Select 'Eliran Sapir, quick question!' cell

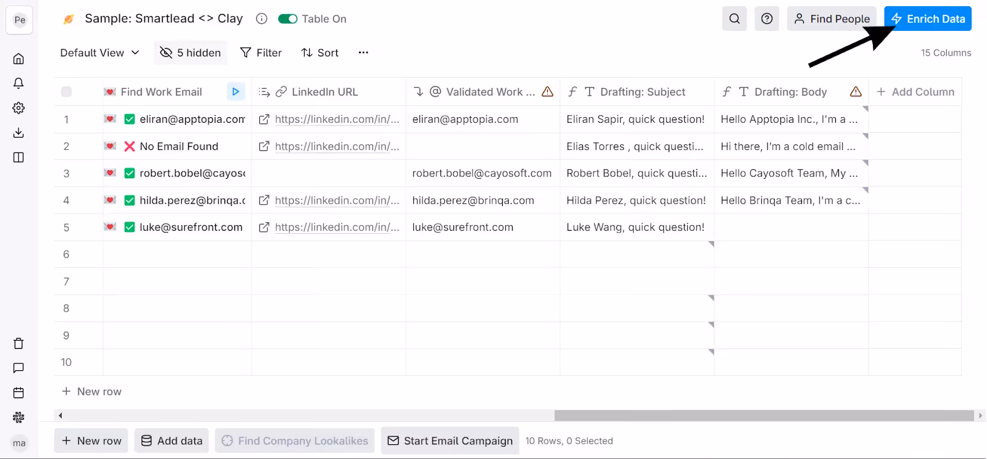click(637, 119)
